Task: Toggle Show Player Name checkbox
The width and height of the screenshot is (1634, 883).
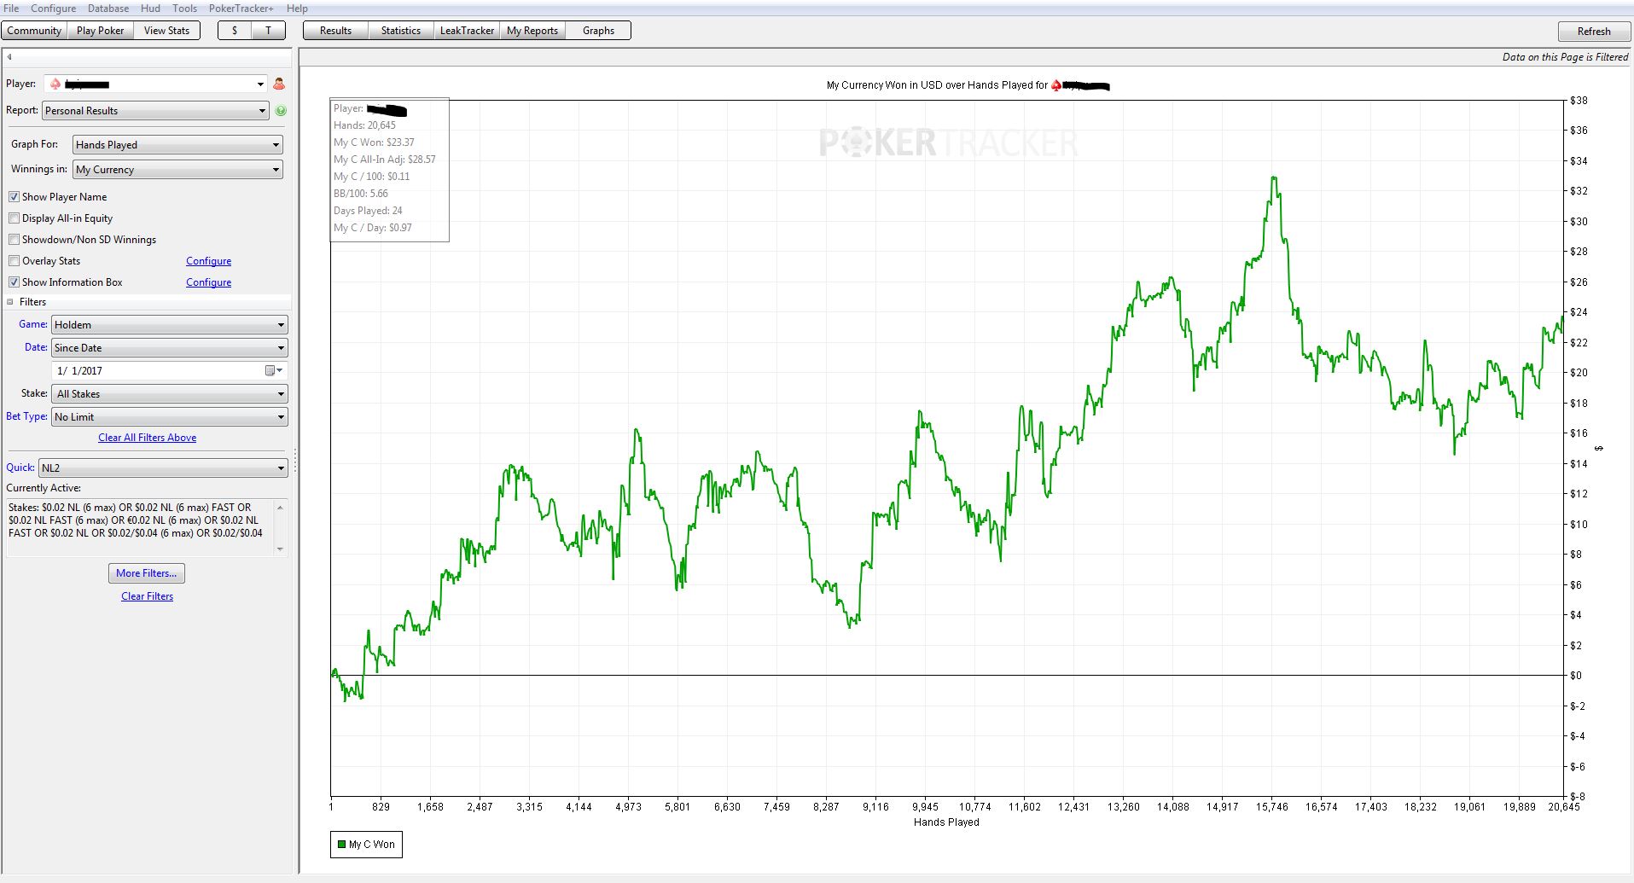Action: pyautogui.click(x=14, y=197)
